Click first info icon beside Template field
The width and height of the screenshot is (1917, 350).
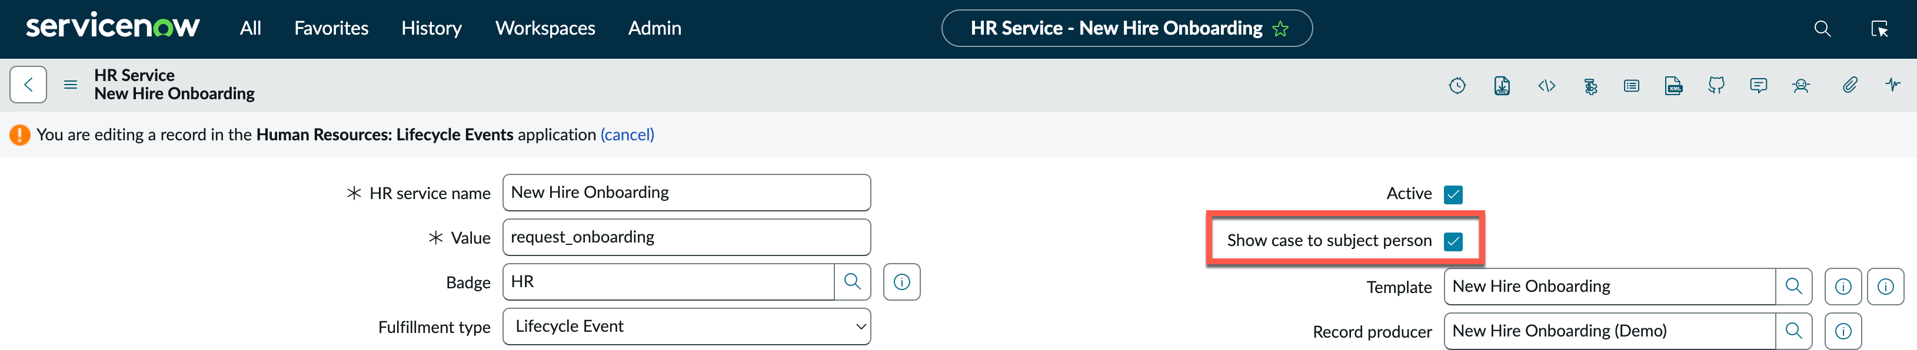(1843, 286)
